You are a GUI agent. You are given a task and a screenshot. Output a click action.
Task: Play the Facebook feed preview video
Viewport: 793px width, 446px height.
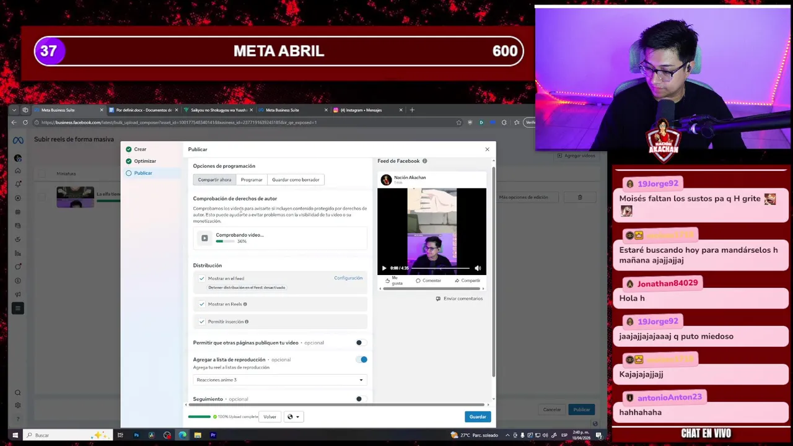pos(384,268)
